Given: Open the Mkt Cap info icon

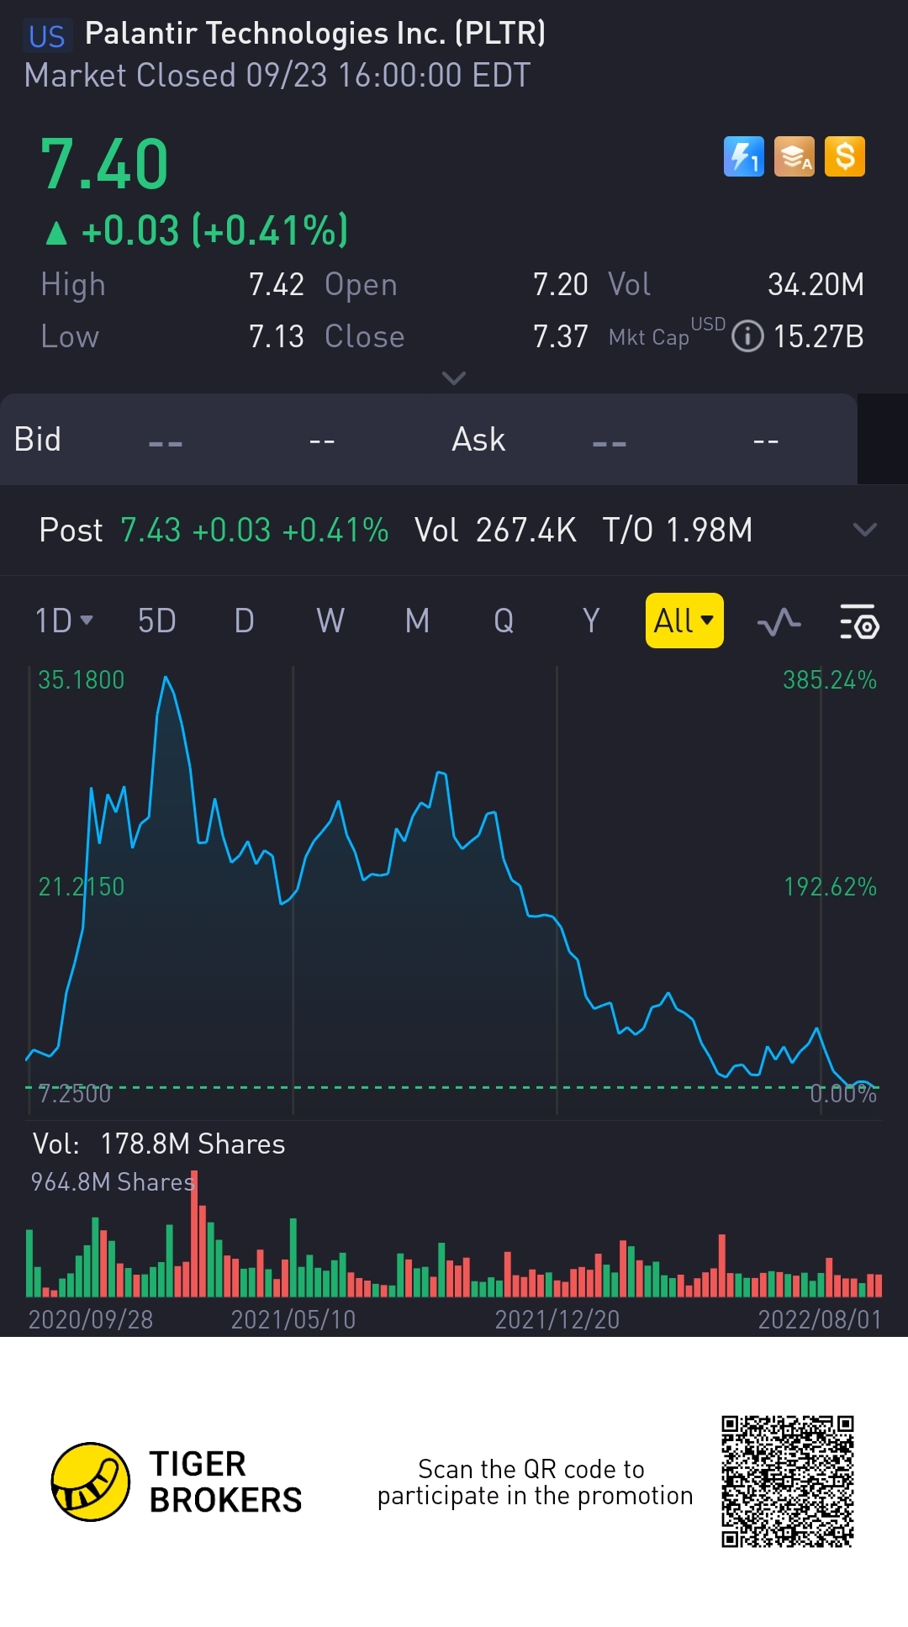Looking at the screenshot, I should click(747, 336).
